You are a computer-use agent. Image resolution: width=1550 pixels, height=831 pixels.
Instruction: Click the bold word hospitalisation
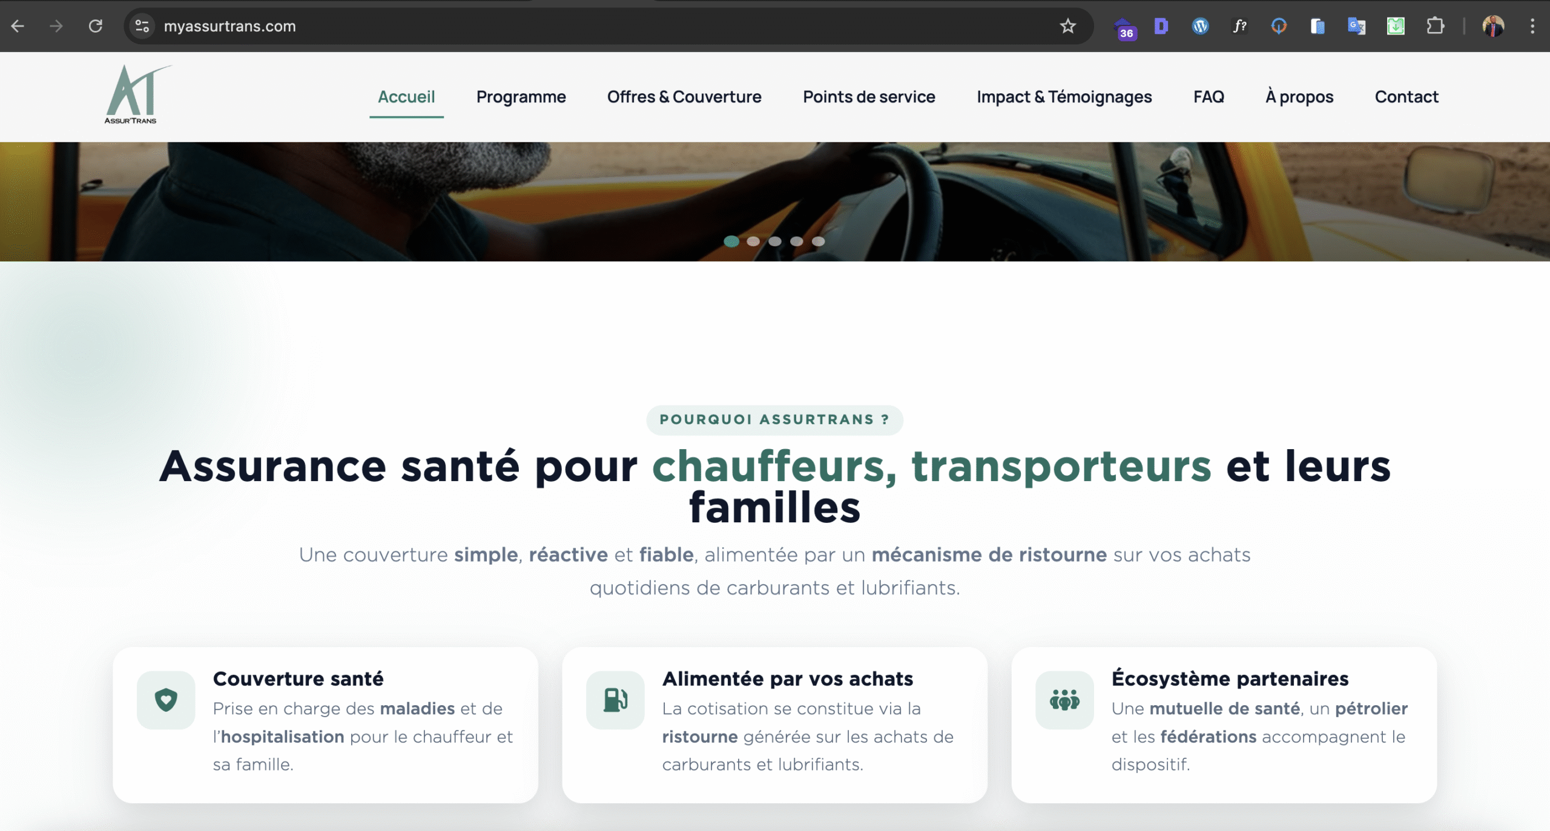283,737
